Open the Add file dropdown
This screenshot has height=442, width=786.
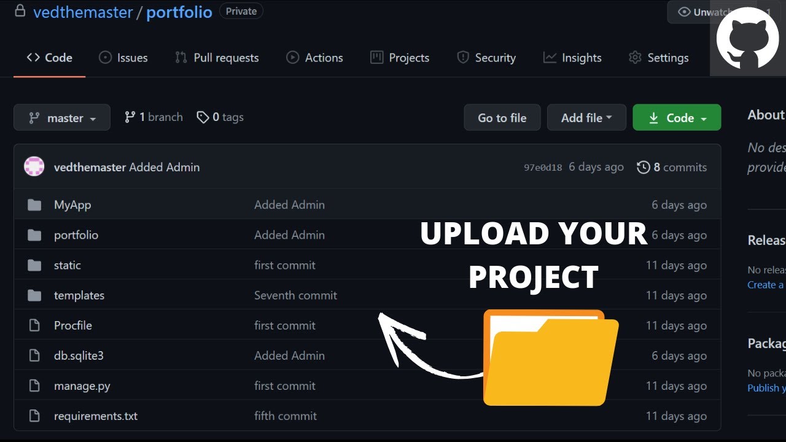click(x=586, y=117)
